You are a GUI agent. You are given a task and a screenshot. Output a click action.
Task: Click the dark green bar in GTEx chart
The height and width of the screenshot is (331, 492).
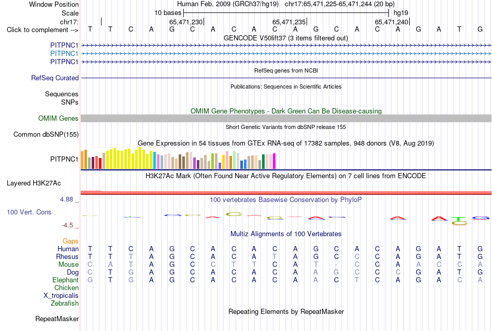click(x=263, y=162)
